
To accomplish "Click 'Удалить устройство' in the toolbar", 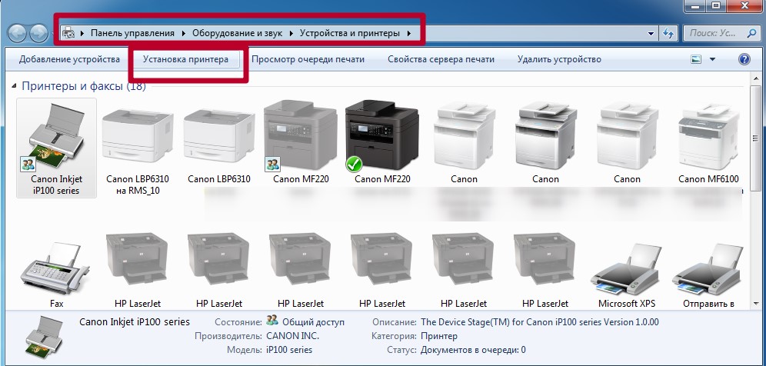I will click(x=559, y=59).
